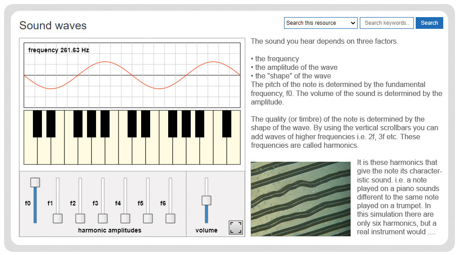Click the volume slider handle
Image resolution: width=459 pixels, height=255 pixels.
tap(207, 200)
